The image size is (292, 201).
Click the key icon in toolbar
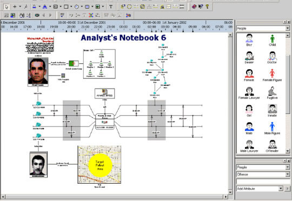pos(207,6)
